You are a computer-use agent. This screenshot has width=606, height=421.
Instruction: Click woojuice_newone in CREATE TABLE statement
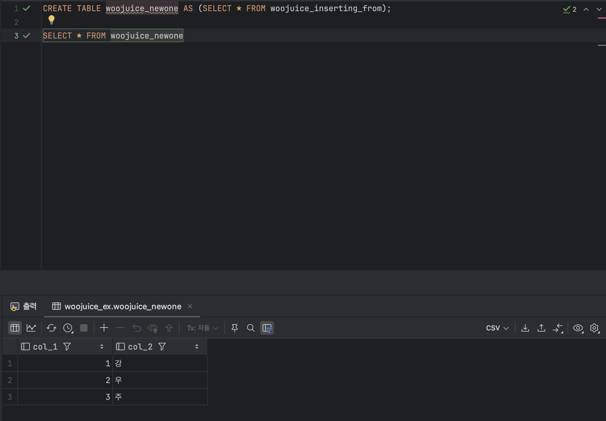[142, 8]
